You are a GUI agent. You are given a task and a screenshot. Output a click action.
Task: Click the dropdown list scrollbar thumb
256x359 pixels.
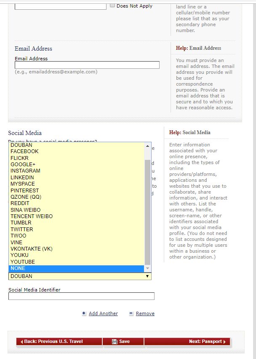(x=148, y=212)
